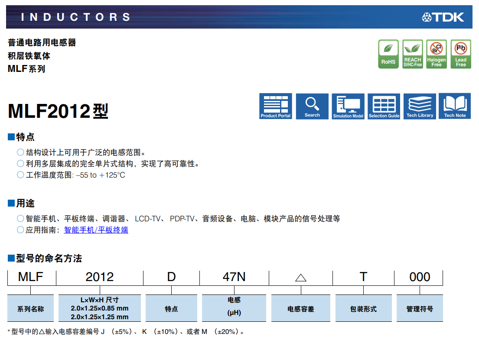Click the tolerance footnote J (±5%) line

point(126,332)
